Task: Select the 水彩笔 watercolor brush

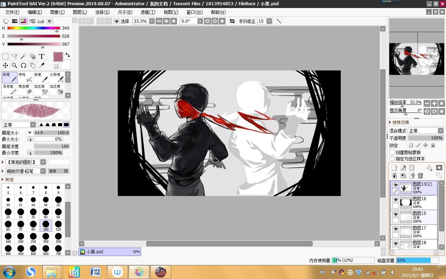Action: (56, 77)
